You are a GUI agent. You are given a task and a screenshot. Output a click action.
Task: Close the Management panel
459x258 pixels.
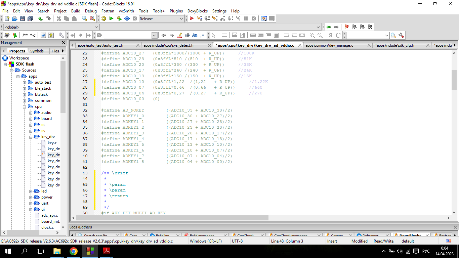click(64, 43)
